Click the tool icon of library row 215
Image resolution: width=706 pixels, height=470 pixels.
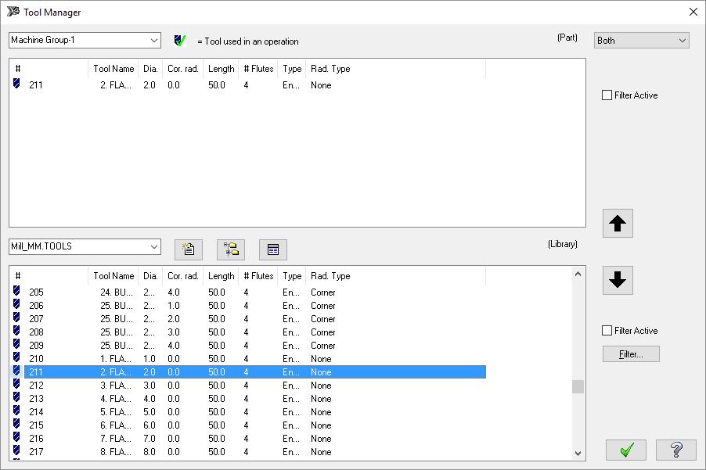(x=16, y=424)
